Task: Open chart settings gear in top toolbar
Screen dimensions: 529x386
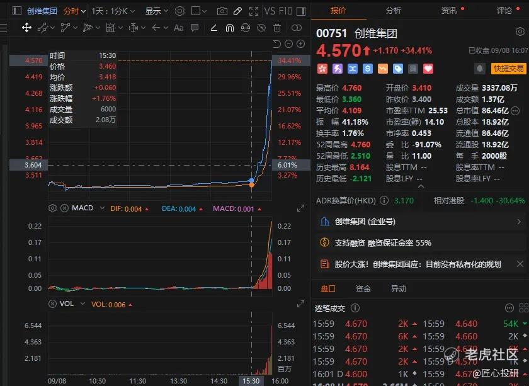Action: [x=180, y=11]
